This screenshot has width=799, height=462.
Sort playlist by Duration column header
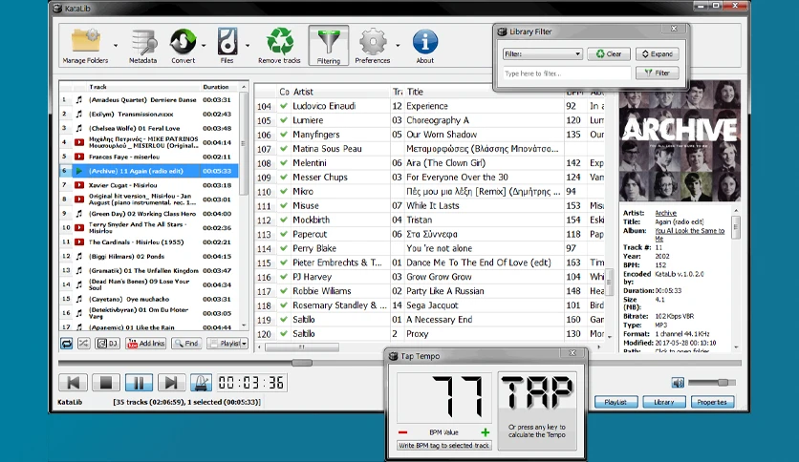coord(220,87)
